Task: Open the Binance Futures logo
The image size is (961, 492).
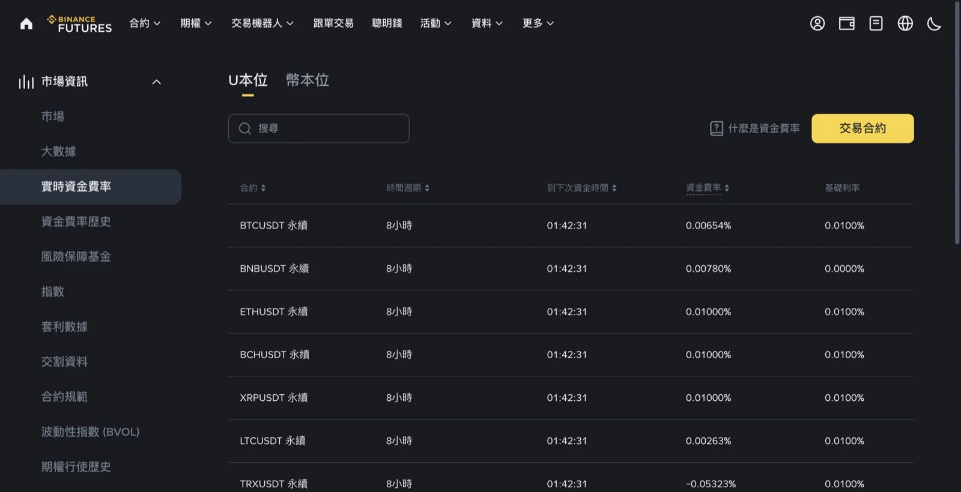Action: coord(79,24)
